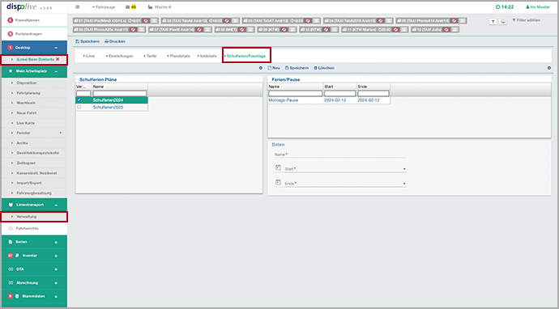This screenshot has height=309, width=559.
Task: Click the clock icon showing 14:22
Action: pyautogui.click(x=498, y=6)
